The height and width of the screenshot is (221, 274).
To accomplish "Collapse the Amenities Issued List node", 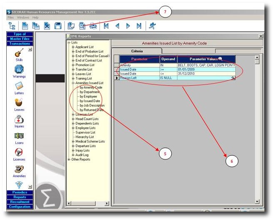I will (x=73, y=83).
